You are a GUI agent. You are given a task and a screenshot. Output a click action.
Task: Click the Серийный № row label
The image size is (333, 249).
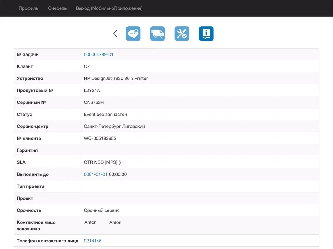tap(31, 103)
